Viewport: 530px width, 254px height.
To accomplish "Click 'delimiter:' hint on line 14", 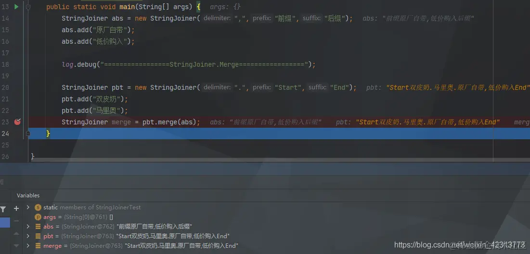I will pyautogui.click(x=217, y=18).
